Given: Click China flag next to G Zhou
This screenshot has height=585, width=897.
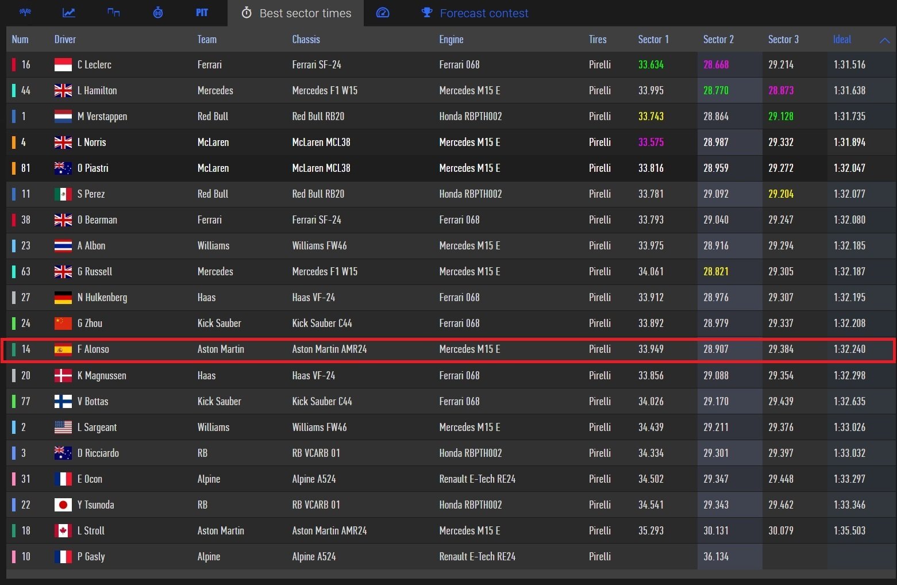Looking at the screenshot, I should (63, 323).
